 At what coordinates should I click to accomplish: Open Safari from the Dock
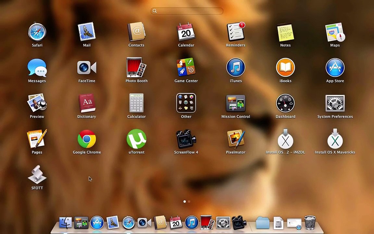(128, 223)
